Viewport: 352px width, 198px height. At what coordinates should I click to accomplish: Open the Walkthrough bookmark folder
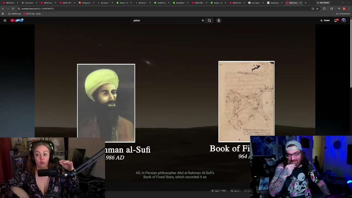pyautogui.click(x=15, y=14)
